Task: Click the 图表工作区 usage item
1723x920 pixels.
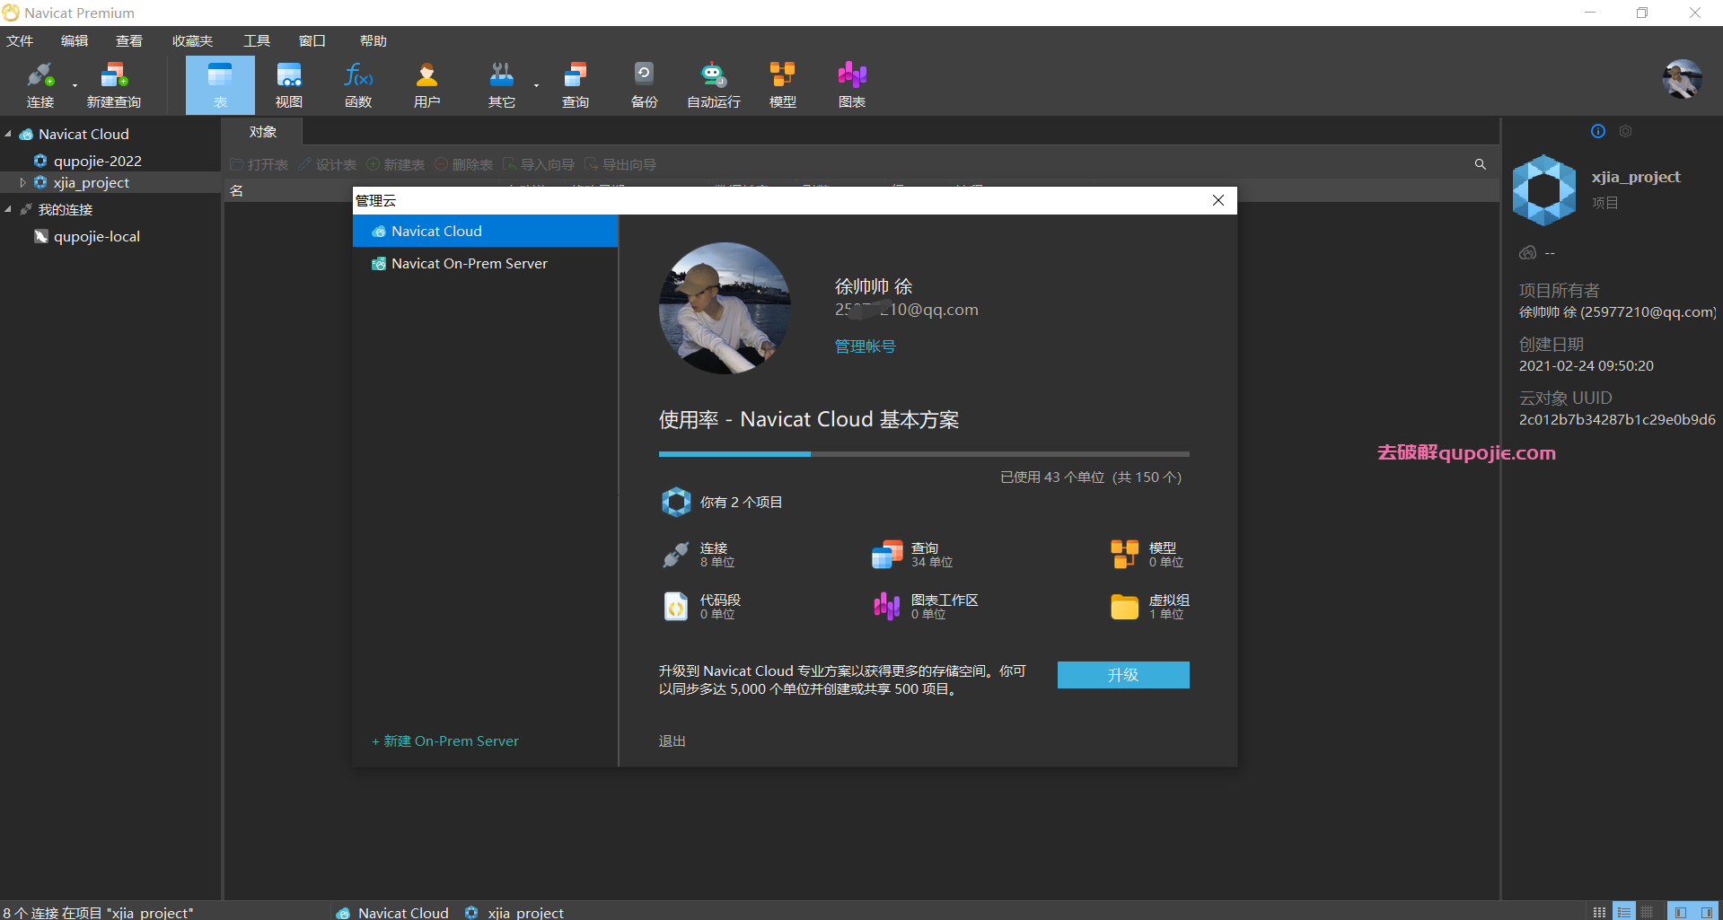Action: point(925,607)
